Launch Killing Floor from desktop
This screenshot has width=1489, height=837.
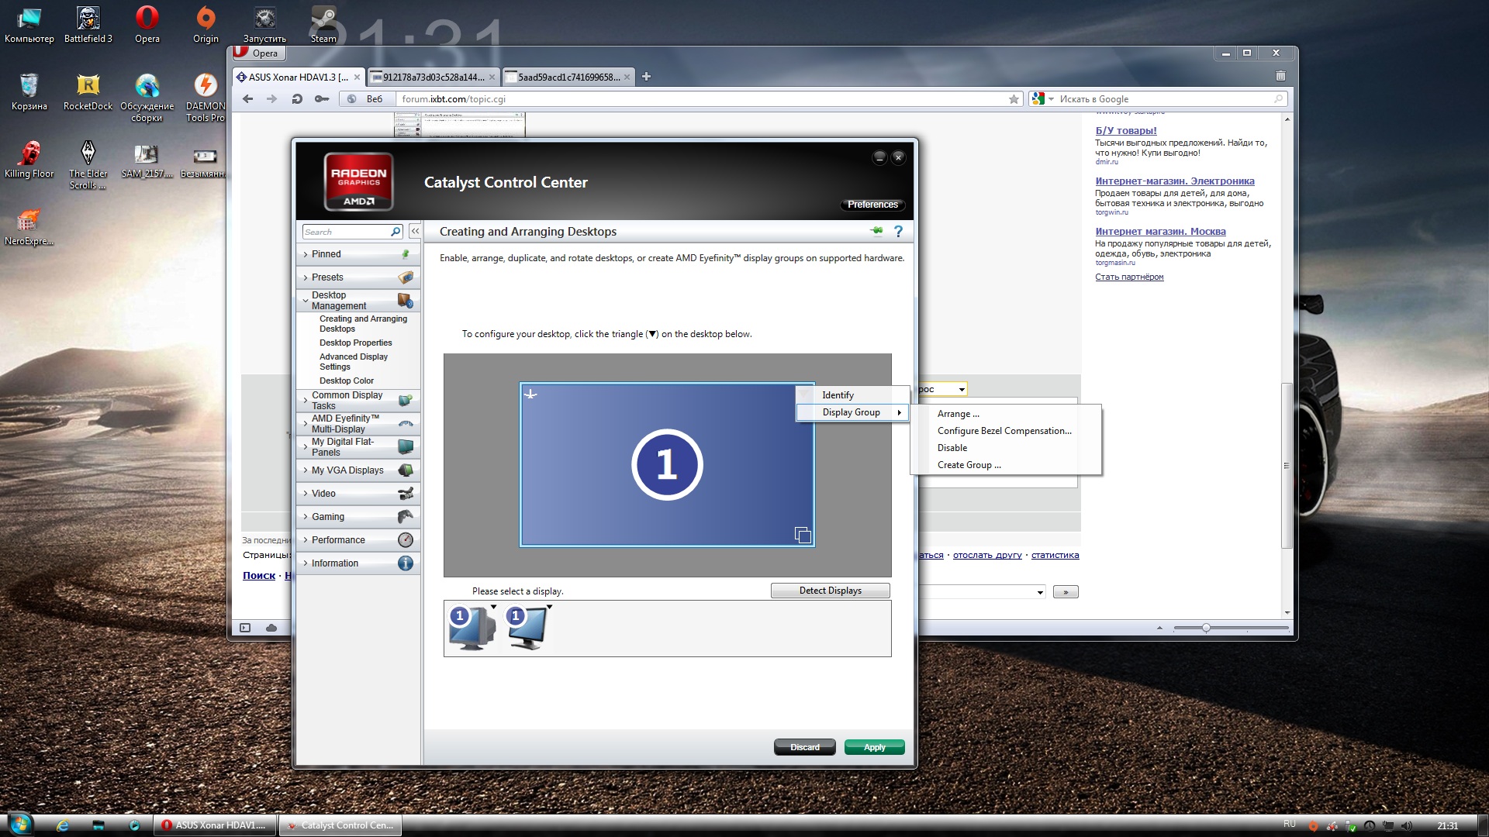point(29,159)
